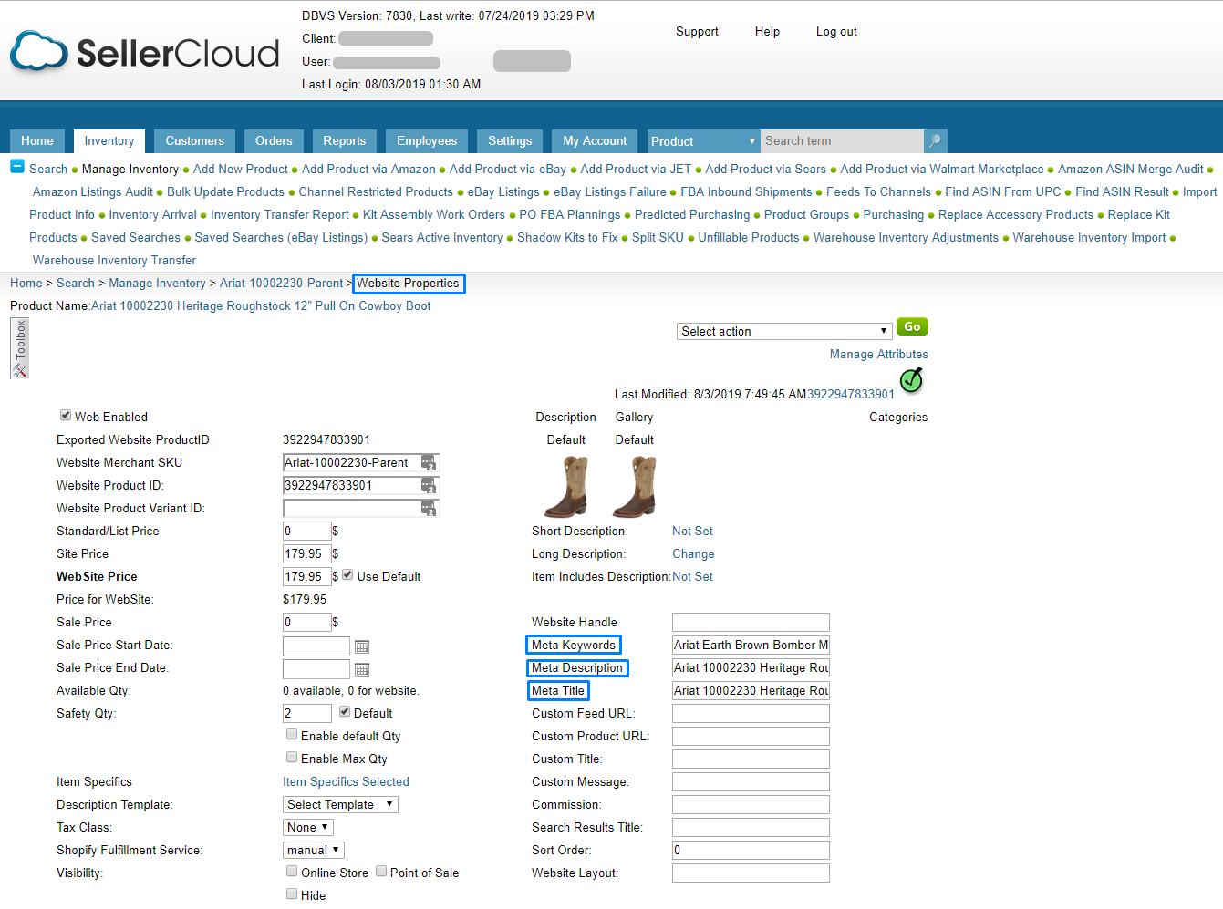Open the Description default boot image
This screenshot has width=1223, height=909.
tap(566, 486)
